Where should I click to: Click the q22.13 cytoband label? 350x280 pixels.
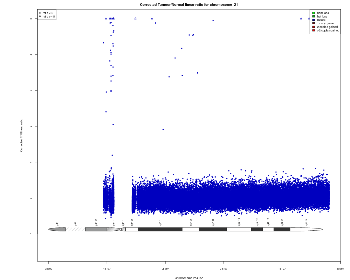268,222
